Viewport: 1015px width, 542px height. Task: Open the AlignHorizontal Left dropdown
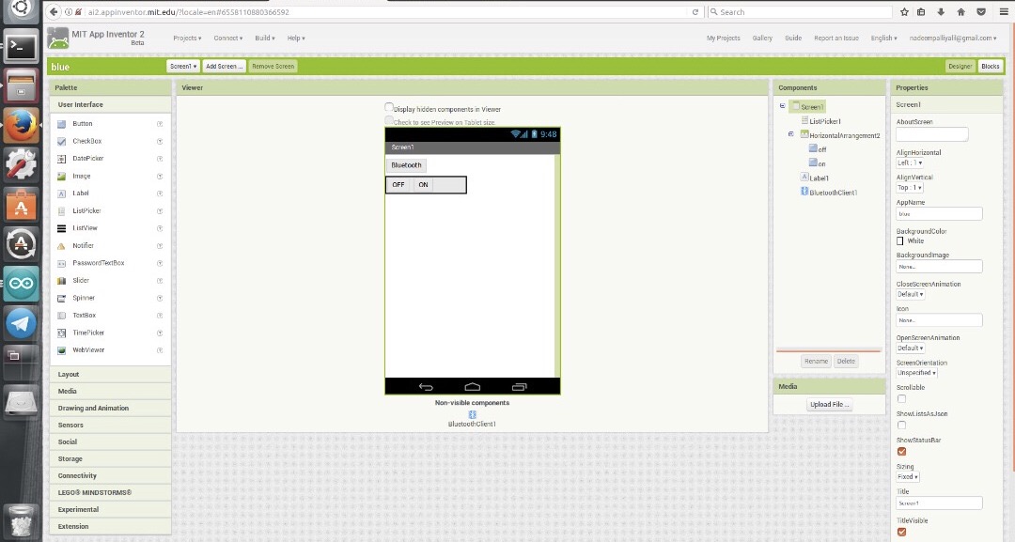coord(910,163)
